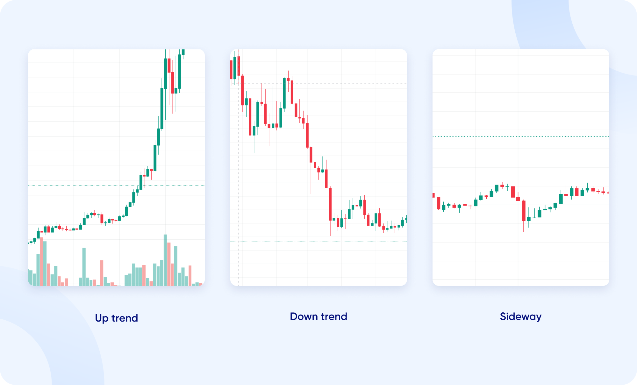Click last red volume bar at right of Up trend chart

[190, 275]
